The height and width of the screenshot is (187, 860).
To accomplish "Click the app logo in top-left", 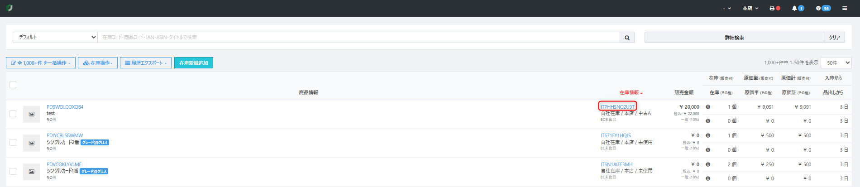I will (10, 8).
